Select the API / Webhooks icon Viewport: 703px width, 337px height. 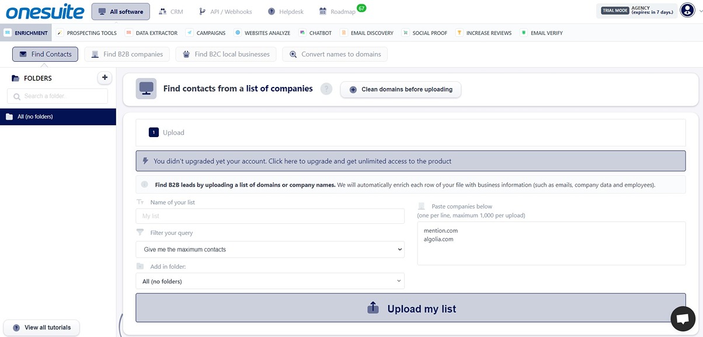(x=203, y=10)
